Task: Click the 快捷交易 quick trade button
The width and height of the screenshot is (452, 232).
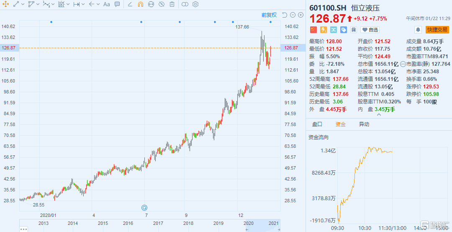Action: pos(437,30)
